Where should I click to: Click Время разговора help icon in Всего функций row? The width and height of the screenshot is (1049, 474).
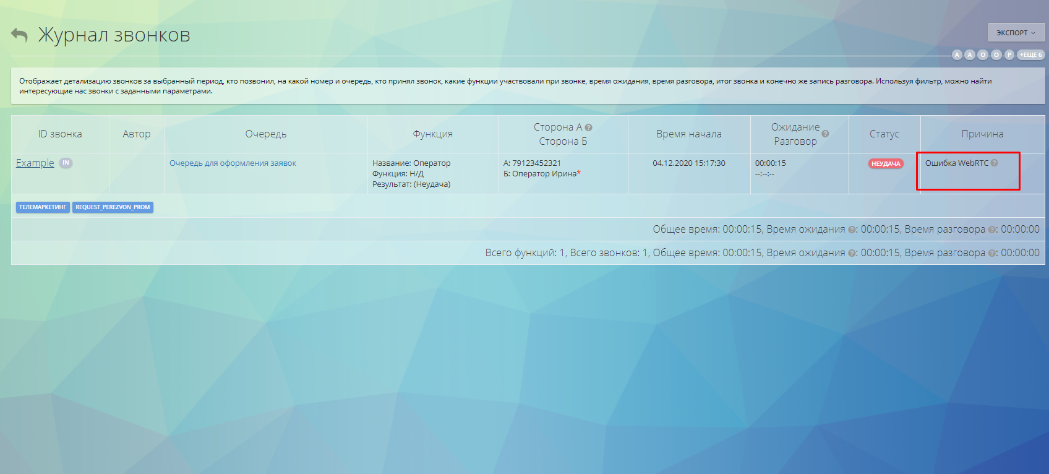tap(992, 253)
